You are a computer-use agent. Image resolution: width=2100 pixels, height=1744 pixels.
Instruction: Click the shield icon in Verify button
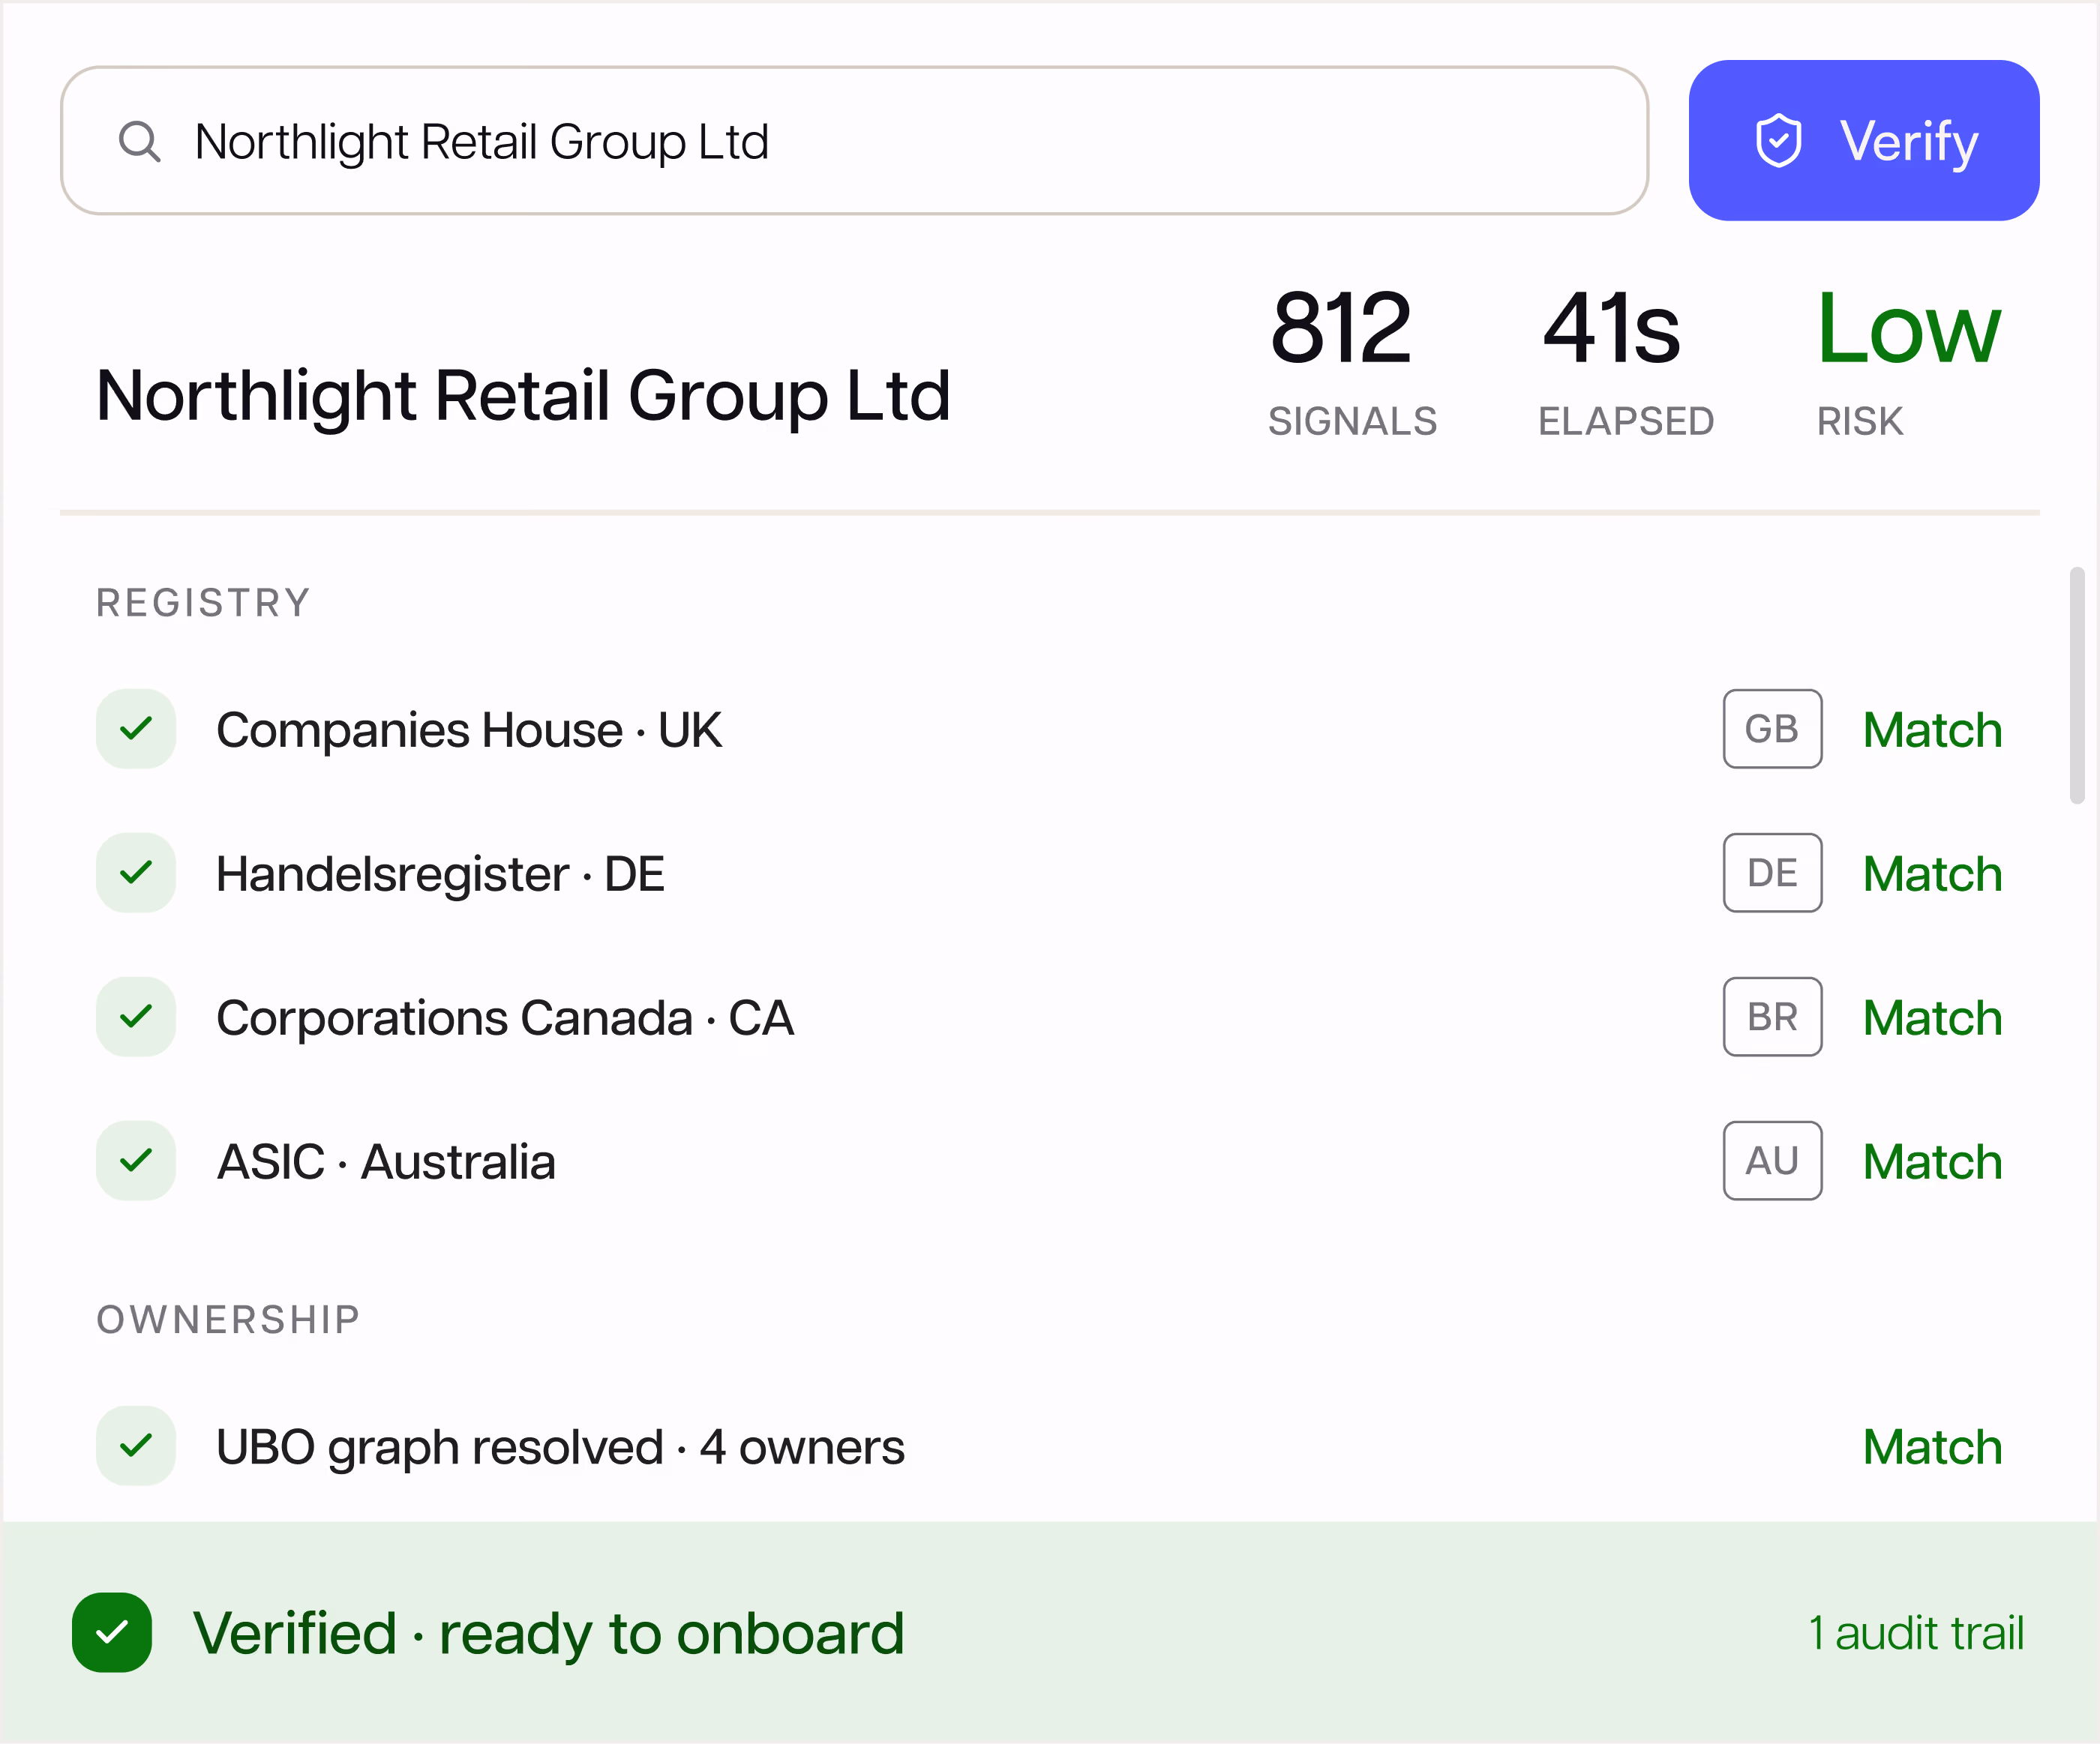[x=1778, y=141]
